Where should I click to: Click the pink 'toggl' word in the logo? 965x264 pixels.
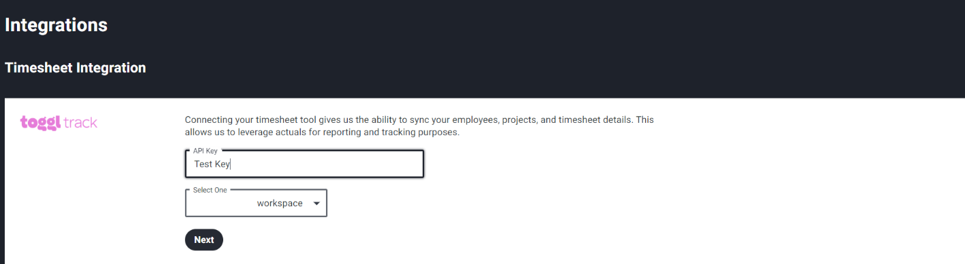(x=42, y=123)
